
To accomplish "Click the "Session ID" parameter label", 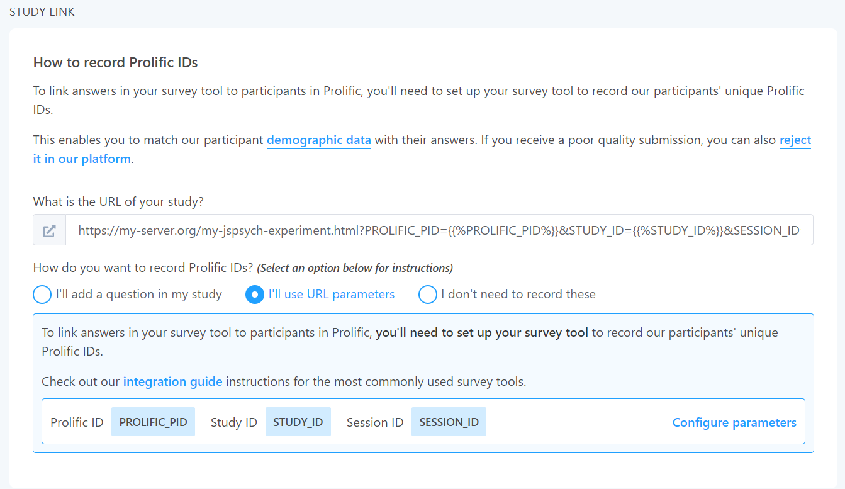I will click(x=375, y=422).
